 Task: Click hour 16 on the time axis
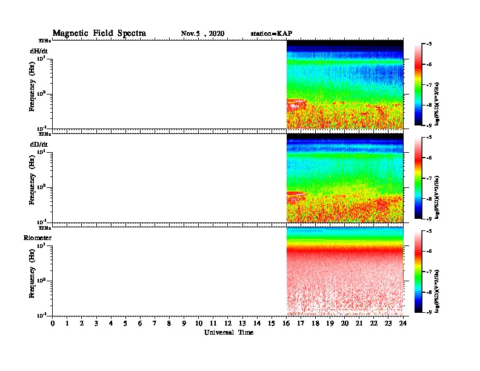286,324
